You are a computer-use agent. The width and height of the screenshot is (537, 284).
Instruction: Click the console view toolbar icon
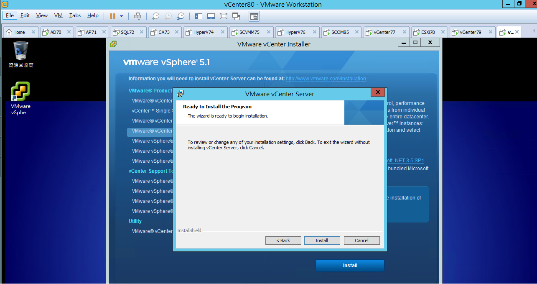click(x=254, y=16)
